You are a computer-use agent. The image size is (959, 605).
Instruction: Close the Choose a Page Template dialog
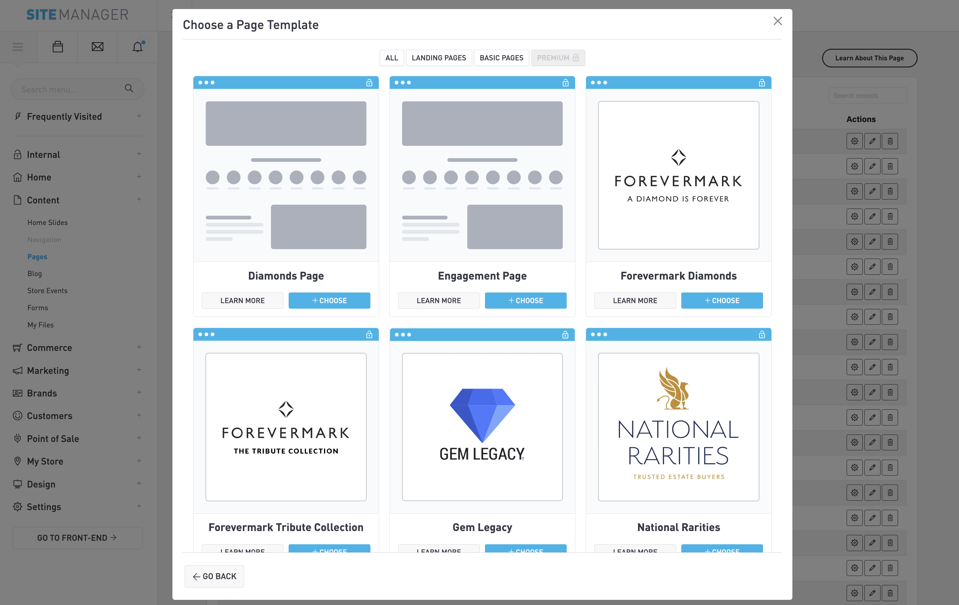(x=778, y=21)
